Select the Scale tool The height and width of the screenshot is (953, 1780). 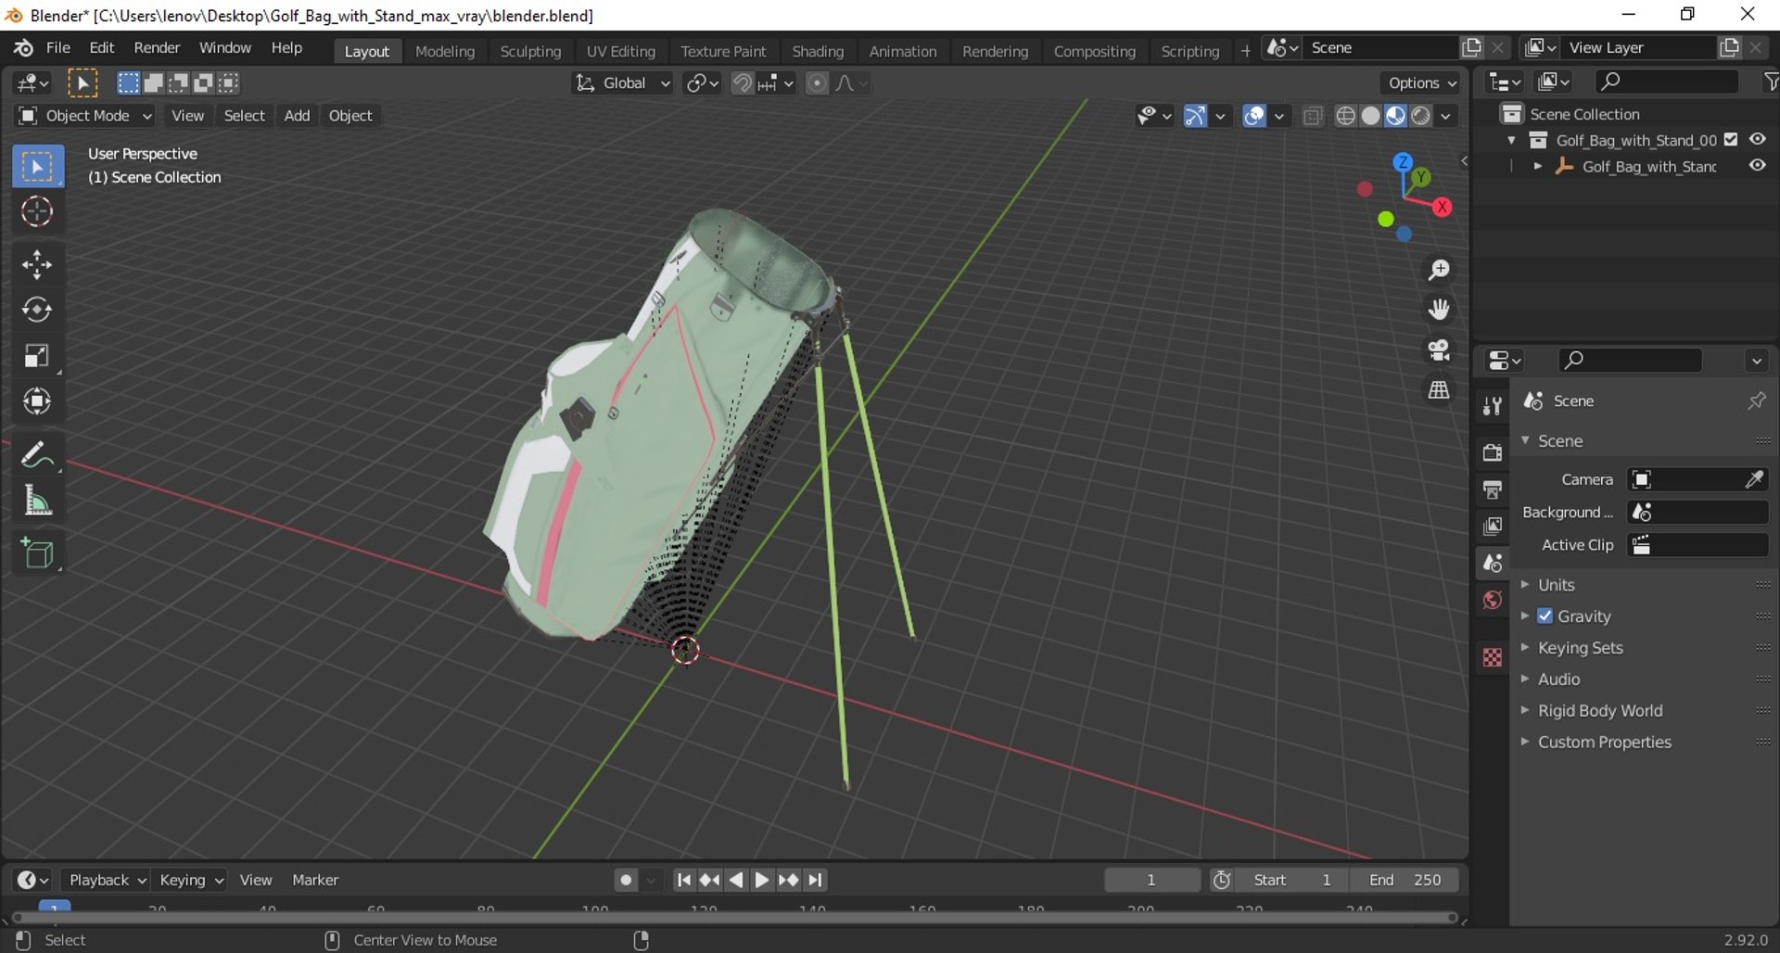[37, 356]
